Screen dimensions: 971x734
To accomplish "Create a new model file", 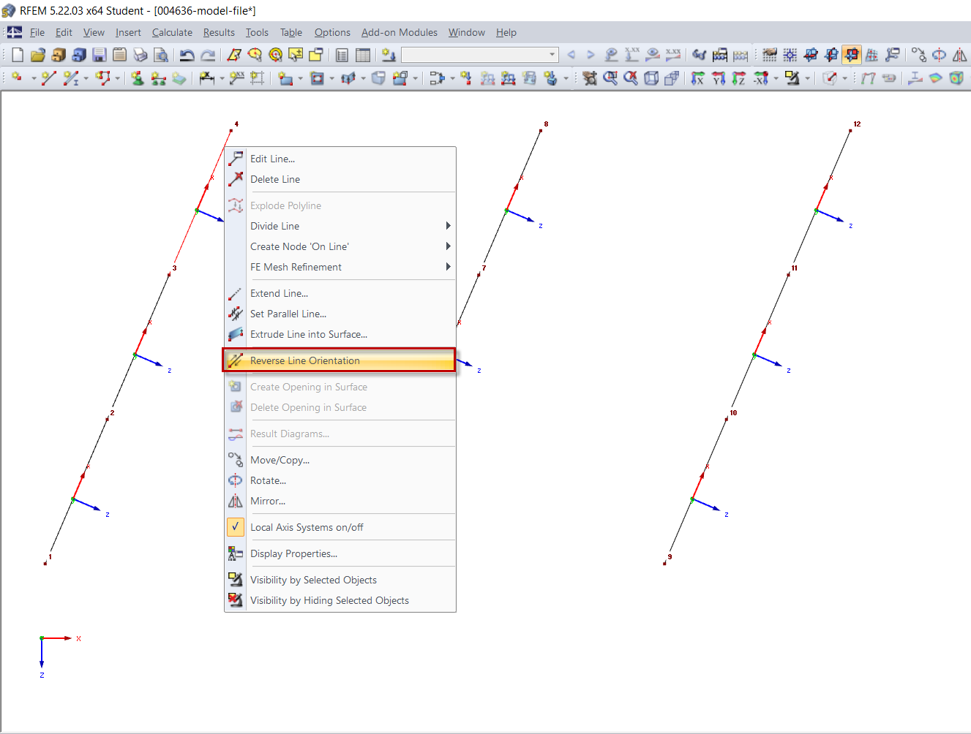I will (18, 55).
